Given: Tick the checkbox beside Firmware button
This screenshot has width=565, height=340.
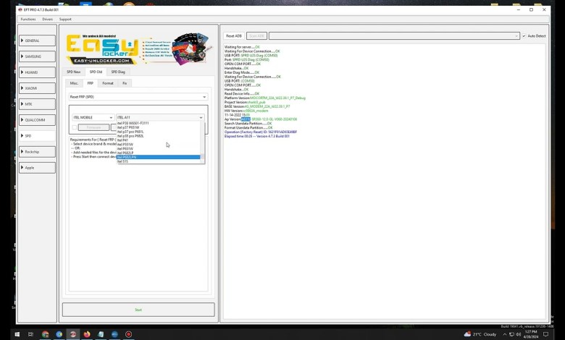Looking at the screenshot, I should [x=75, y=127].
